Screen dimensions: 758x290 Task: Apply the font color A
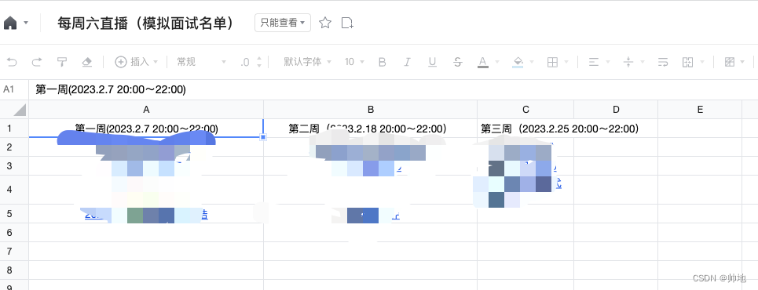[482, 62]
